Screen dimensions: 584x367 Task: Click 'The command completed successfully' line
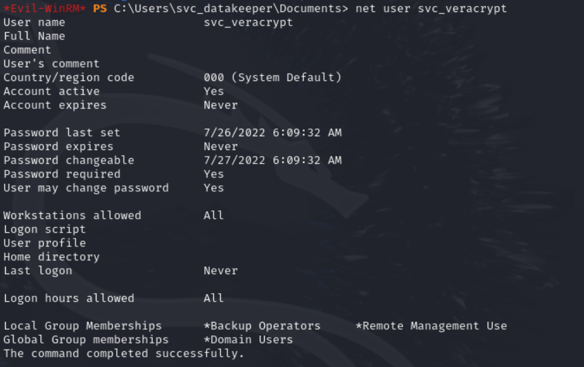point(124,354)
